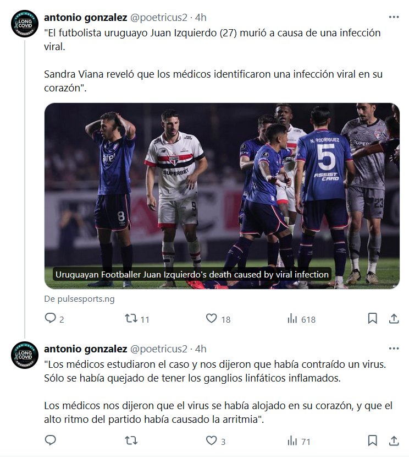
Task: Reply to the second tweet about médicos
Action: point(51,440)
